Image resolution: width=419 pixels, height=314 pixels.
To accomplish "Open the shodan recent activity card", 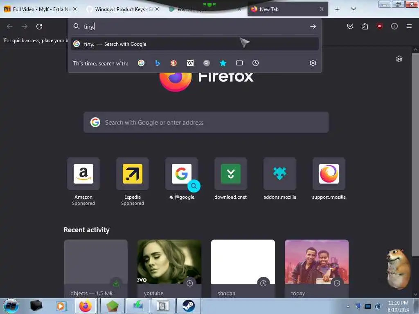I will click(x=243, y=269).
